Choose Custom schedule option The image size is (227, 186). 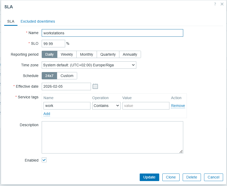(67, 76)
